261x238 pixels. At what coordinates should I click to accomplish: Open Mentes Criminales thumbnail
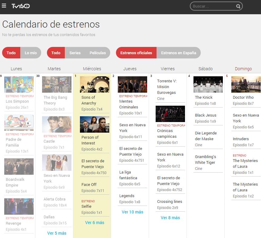coord(132,84)
